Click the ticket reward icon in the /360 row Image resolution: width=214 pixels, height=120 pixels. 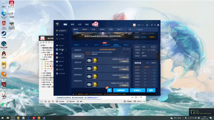(x=89, y=61)
